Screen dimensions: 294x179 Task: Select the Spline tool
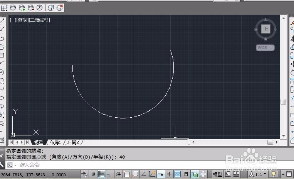(x=2, y=89)
